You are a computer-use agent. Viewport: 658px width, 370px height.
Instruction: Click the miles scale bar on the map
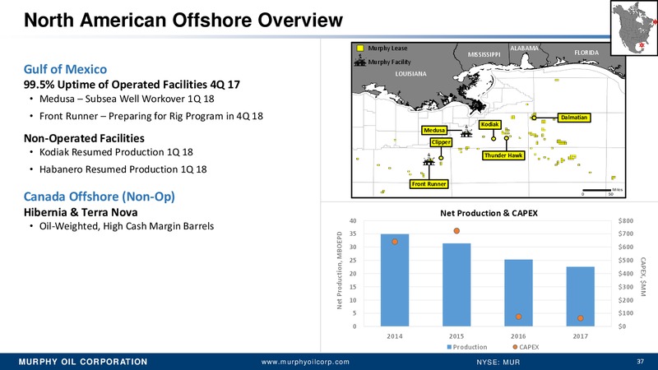[596, 191]
